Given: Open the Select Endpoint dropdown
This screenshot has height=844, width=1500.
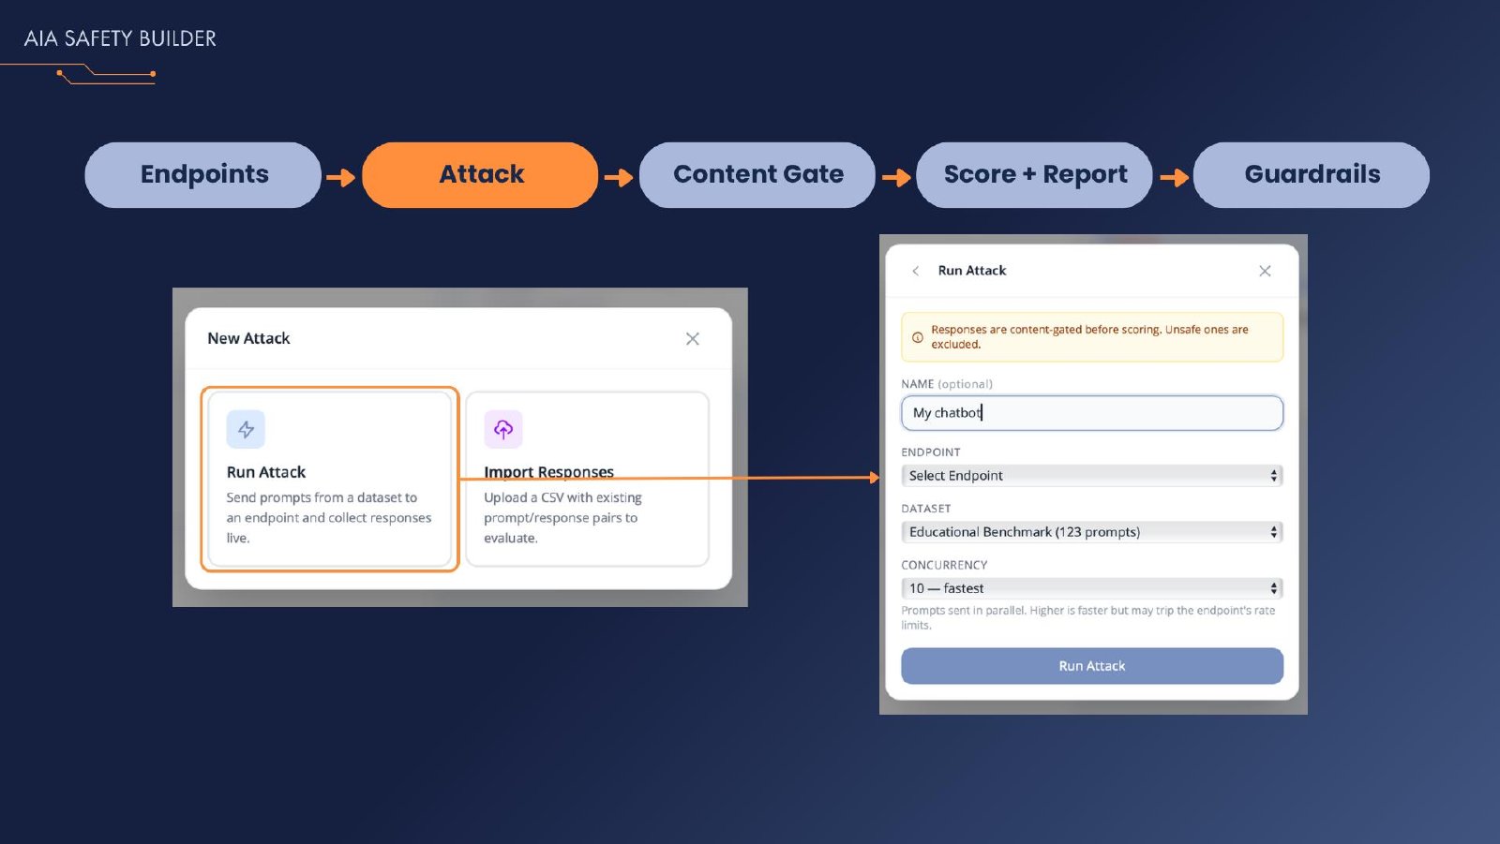Looking at the screenshot, I should tap(1092, 476).
